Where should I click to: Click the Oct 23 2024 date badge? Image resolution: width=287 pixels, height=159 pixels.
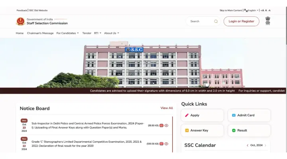(x=24, y=126)
